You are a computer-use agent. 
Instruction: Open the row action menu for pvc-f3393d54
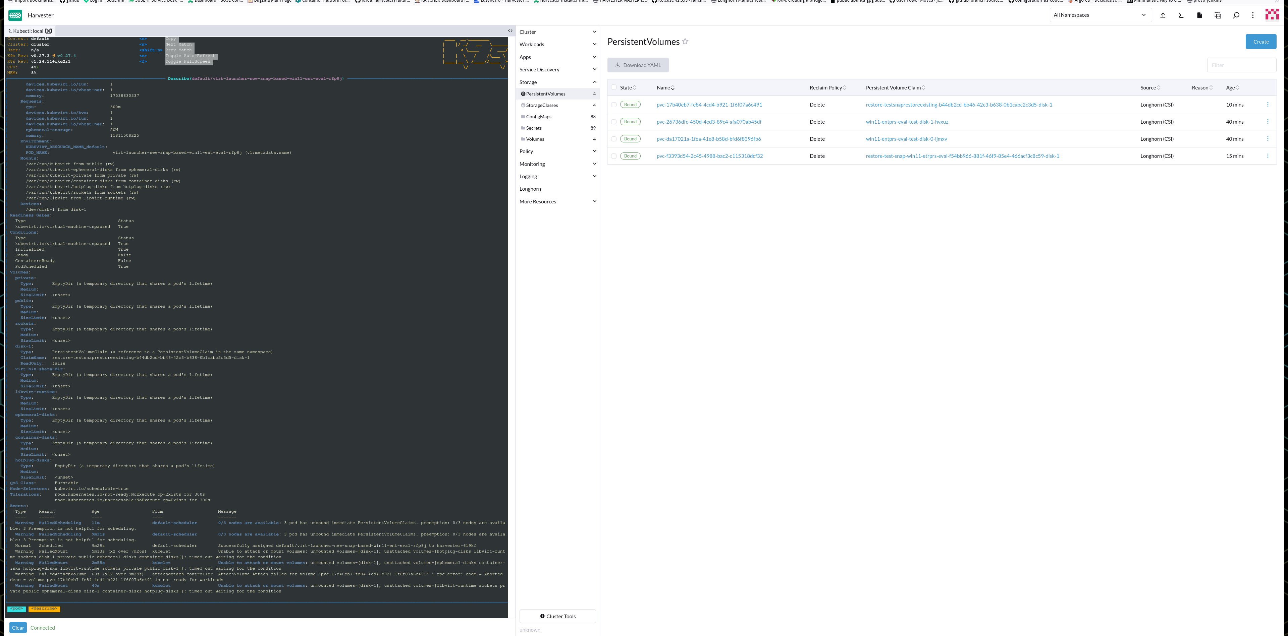pos(1268,155)
